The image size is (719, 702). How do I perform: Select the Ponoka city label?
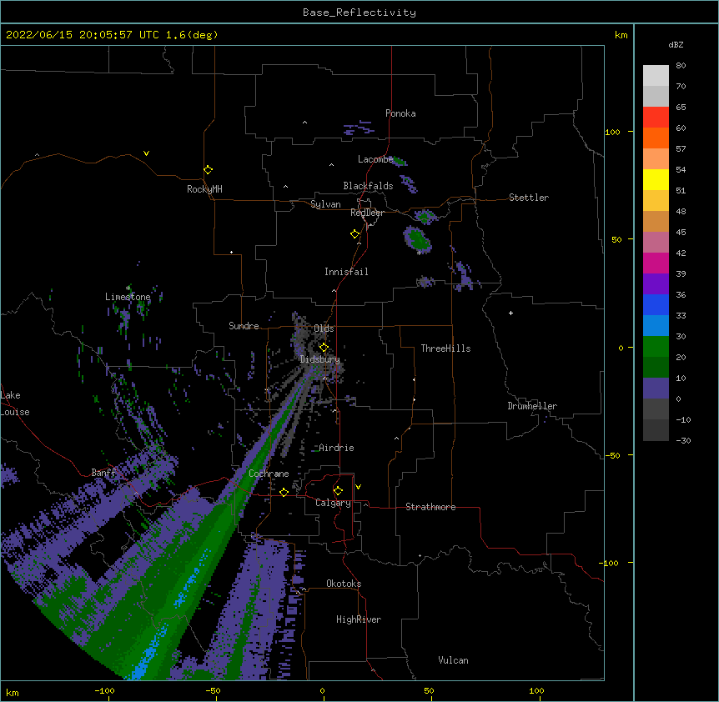(x=400, y=113)
